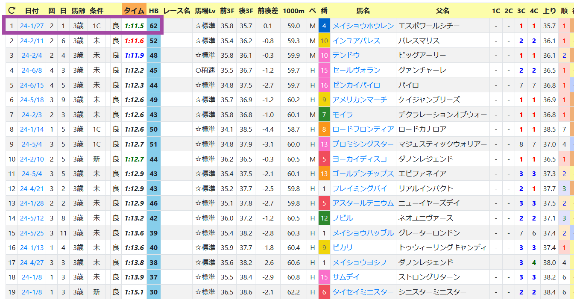Open the 24-6/15 race date link
This screenshot has height=303, width=574.
tap(32, 85)
